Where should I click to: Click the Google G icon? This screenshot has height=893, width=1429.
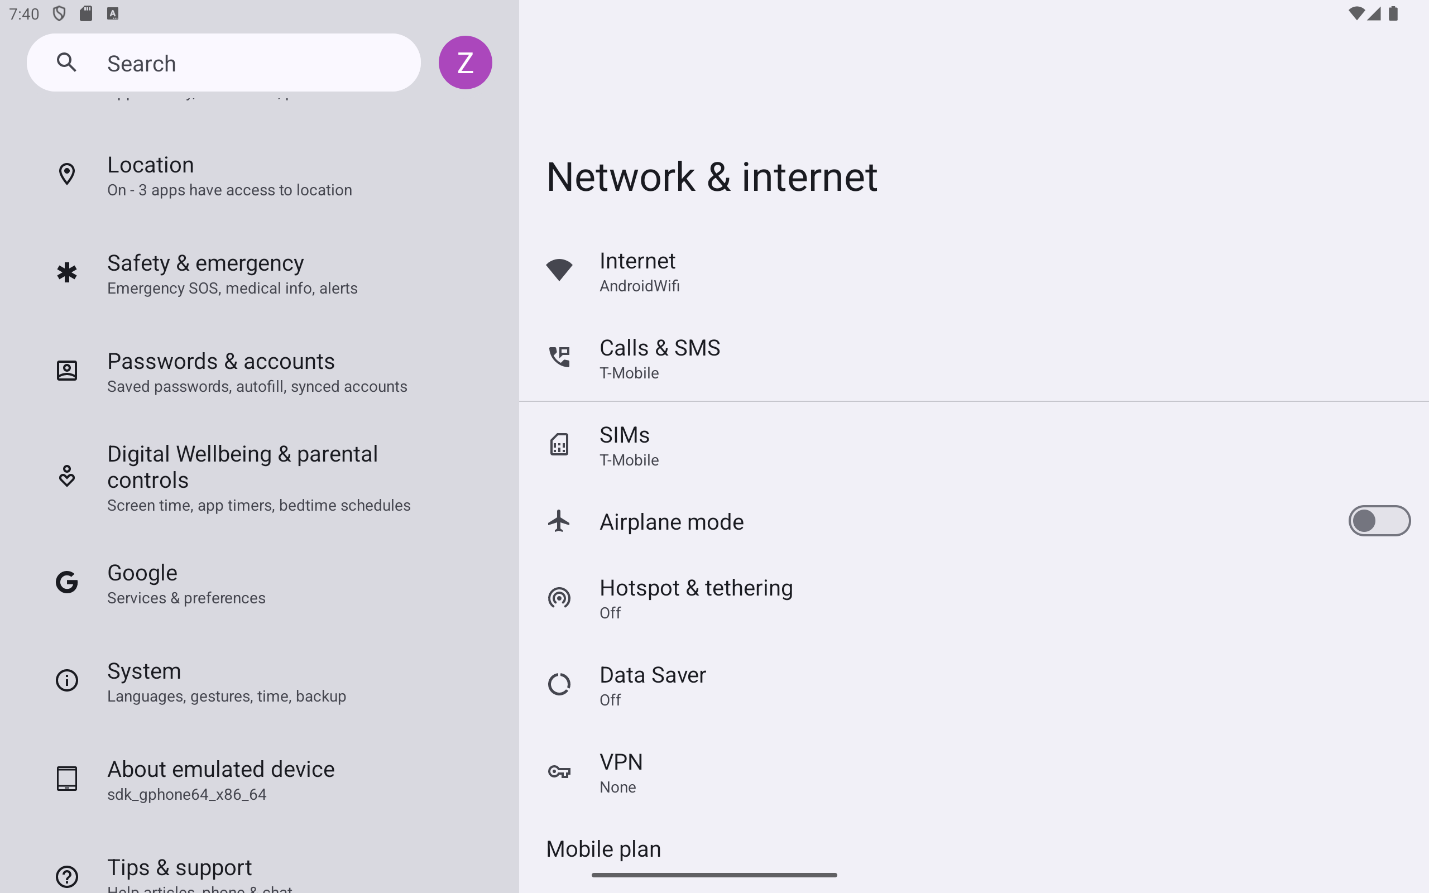tap(67, 582)
